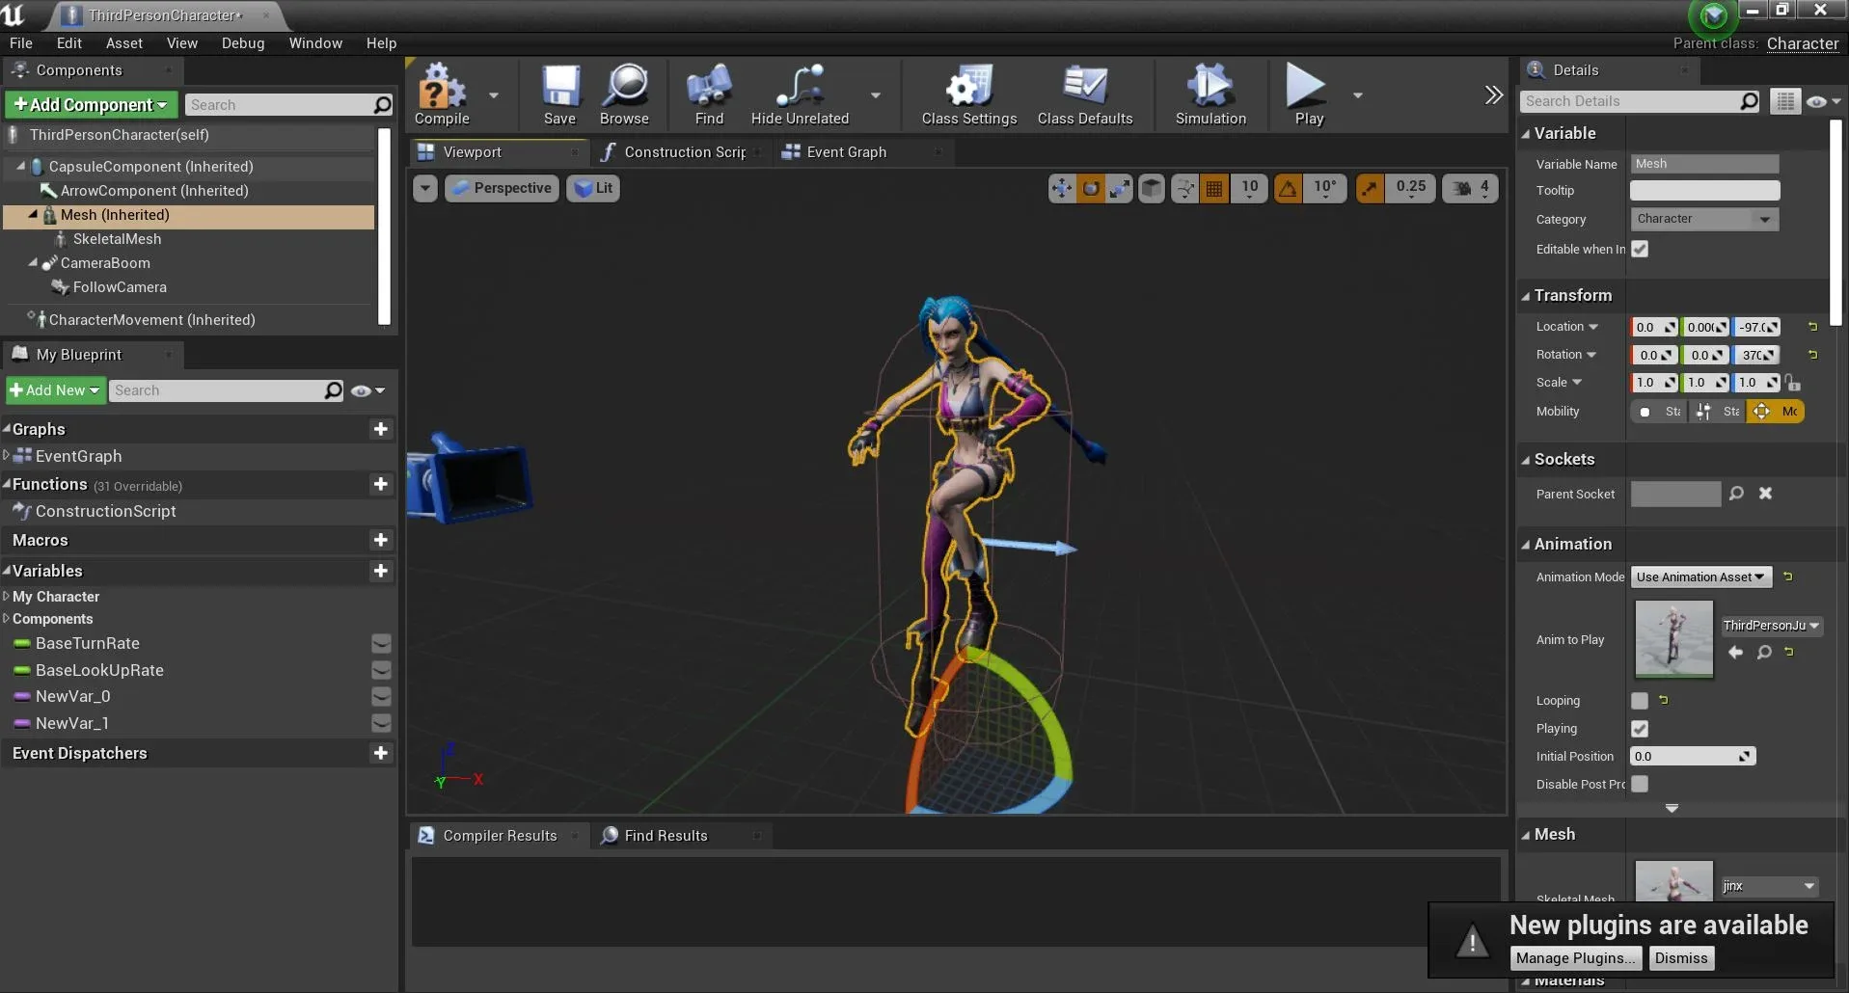
Task: Toggle BaseTurnRate variable visibility
Action: point(381,643)
